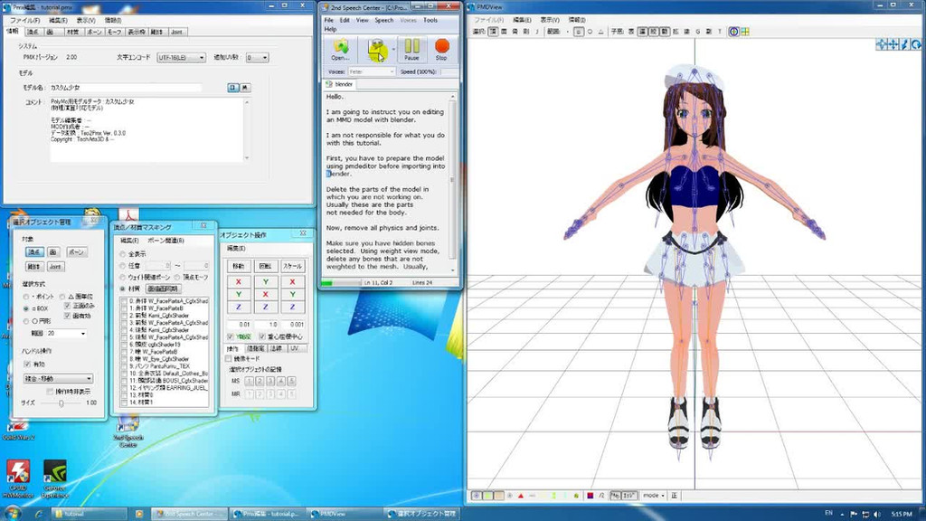Open the Voices dropdown in Speech Center
The width and height of the screenshot is (926, 521).
[x=371, y=72]
